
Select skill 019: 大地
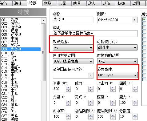(21, 86)
